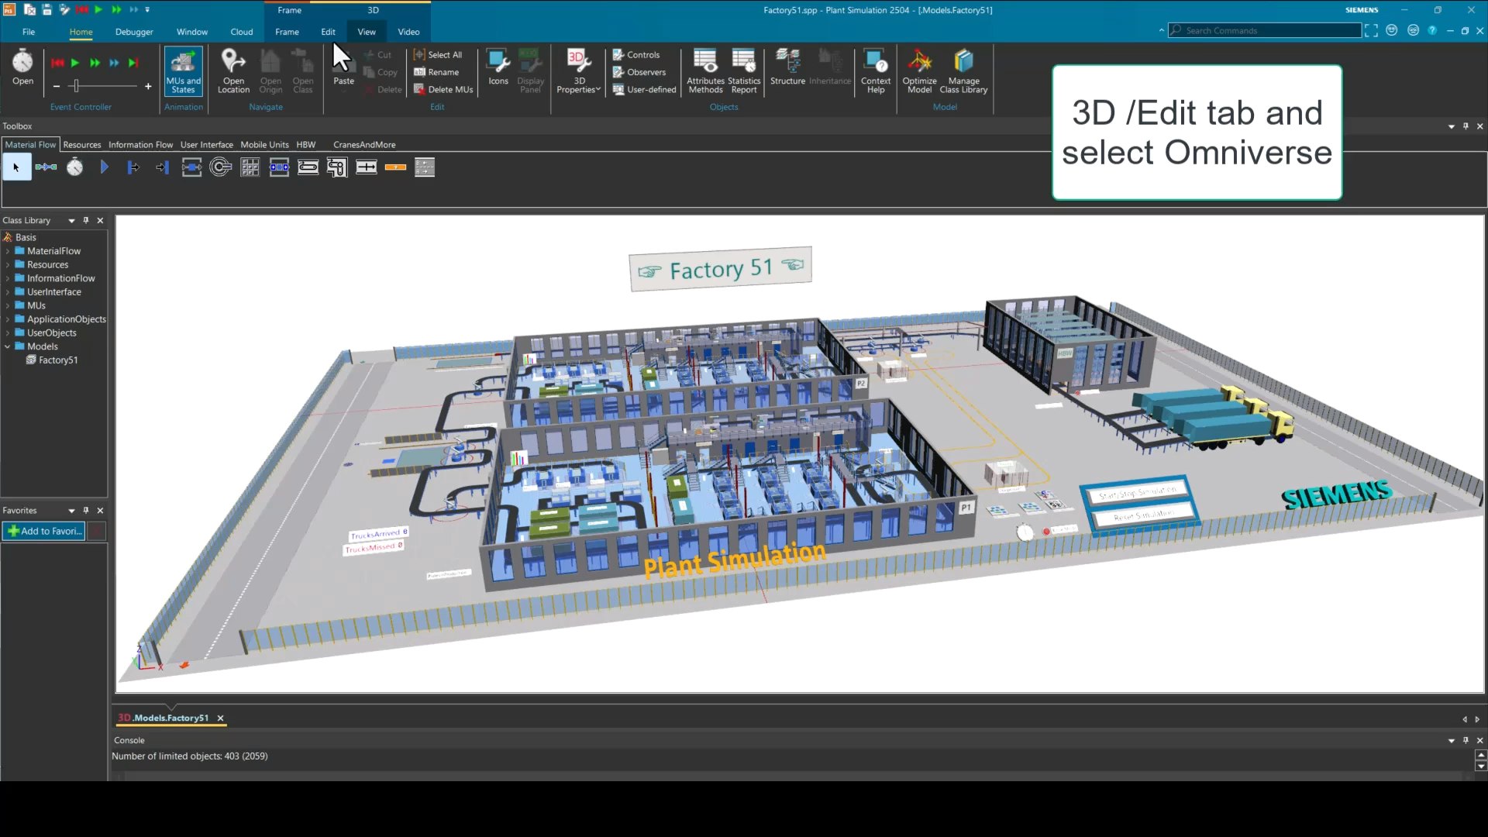Image resolution: width=1488 pixels, height=837 pixels.
Task: Expand the MaterialFlow folder
Action: 8,251
